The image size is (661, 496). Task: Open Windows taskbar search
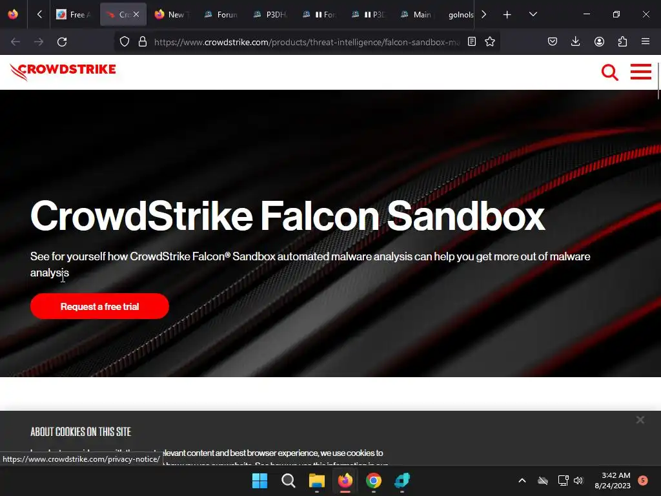[x=289, y=480]
